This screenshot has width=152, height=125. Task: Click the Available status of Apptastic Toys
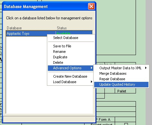coord(64,33)
